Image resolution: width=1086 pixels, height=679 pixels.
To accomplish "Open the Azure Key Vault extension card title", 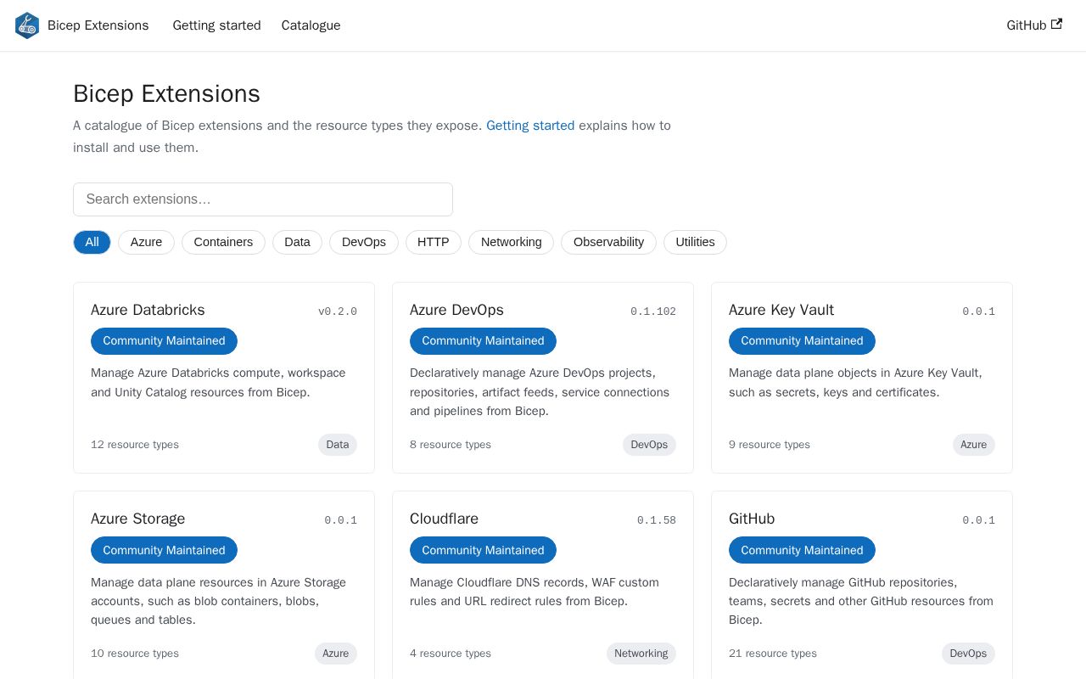I will 781,310.
